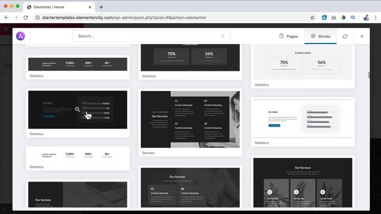Click the zoom icon on dark My Skills block
This screenshot has height=214, width=381.
77,109
